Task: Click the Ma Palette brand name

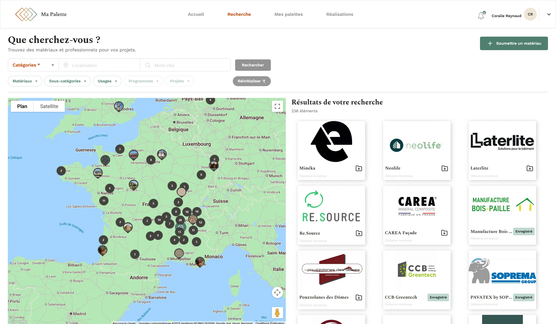Action: click(x=54, y=14)
